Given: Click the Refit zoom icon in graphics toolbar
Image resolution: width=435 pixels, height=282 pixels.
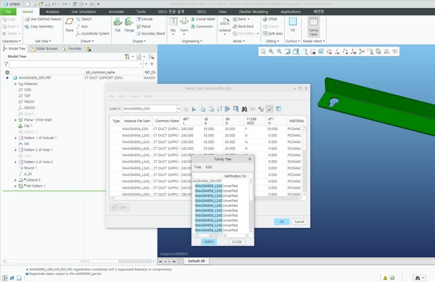Looking at the screenshot, I should [263, 51].
